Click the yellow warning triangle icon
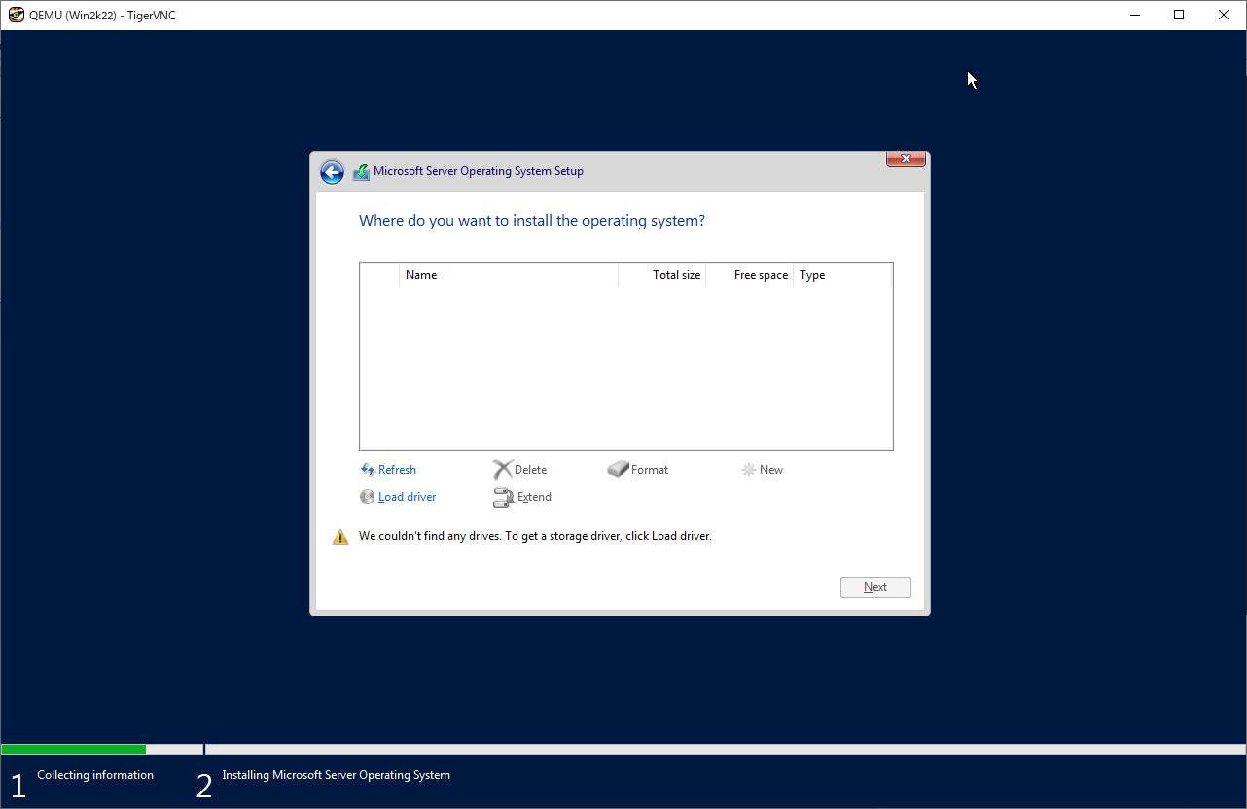 (x=340, y=537)
